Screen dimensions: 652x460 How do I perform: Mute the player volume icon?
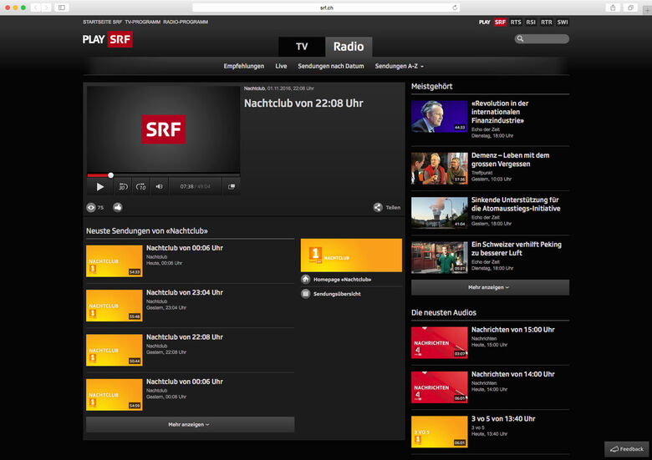pyautogui.click(x=160, y=187)
